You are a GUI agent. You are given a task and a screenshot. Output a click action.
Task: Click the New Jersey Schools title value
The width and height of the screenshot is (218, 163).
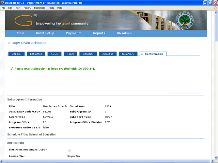(55, 106)
